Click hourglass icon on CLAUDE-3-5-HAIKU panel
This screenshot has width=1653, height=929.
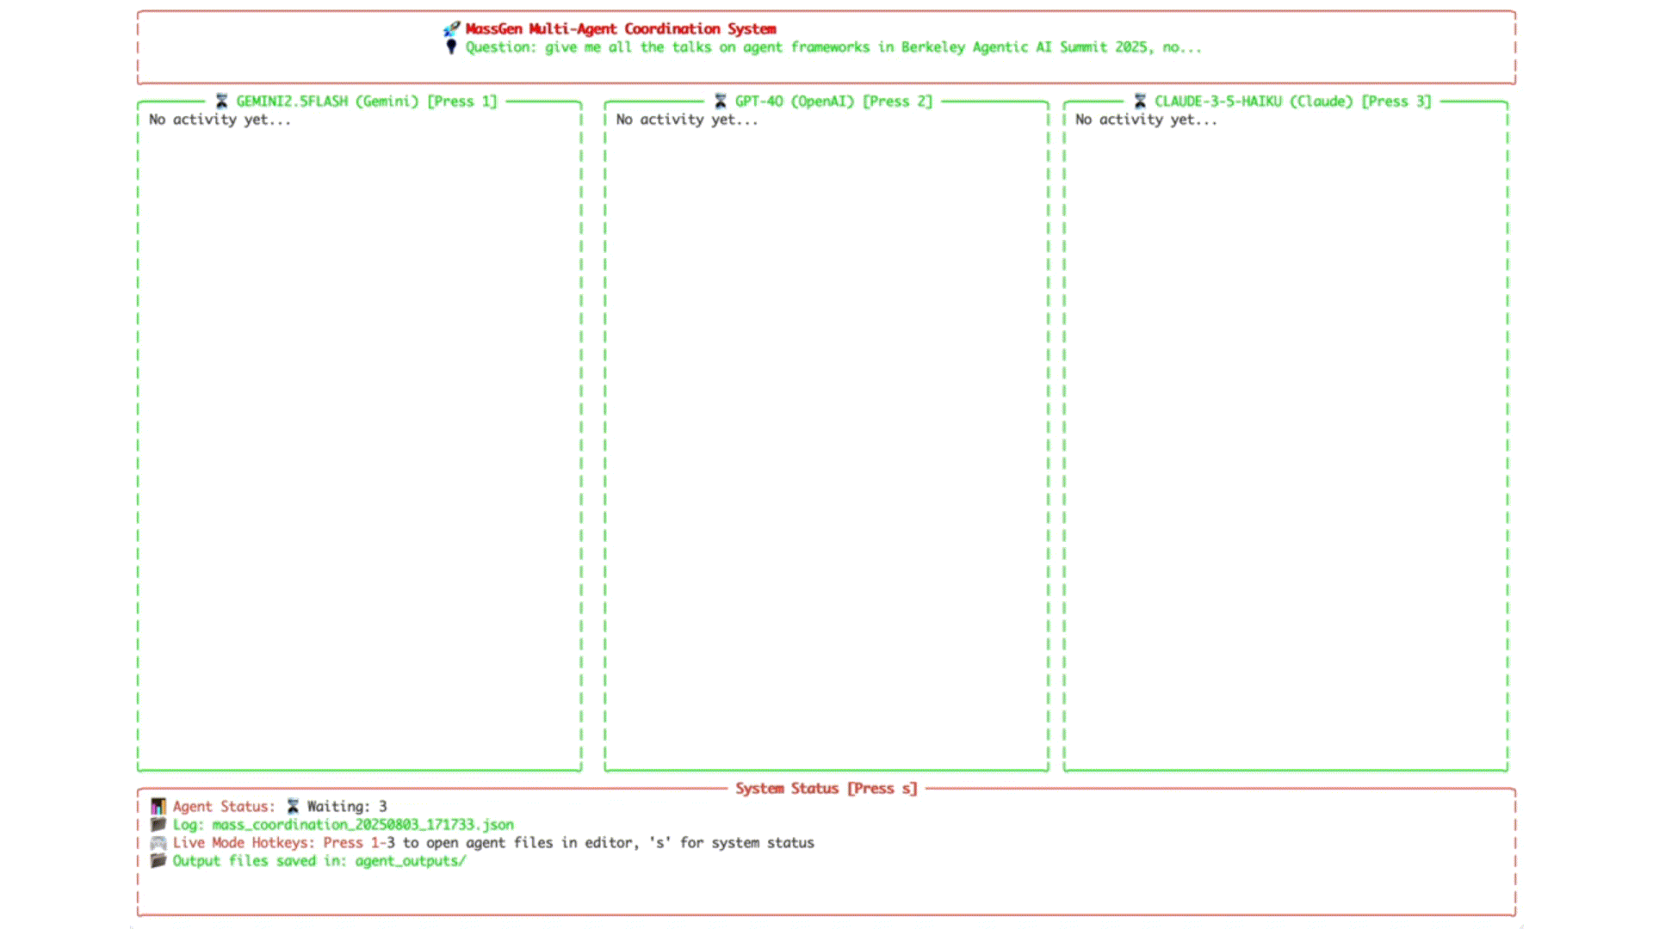point(1140,102)
